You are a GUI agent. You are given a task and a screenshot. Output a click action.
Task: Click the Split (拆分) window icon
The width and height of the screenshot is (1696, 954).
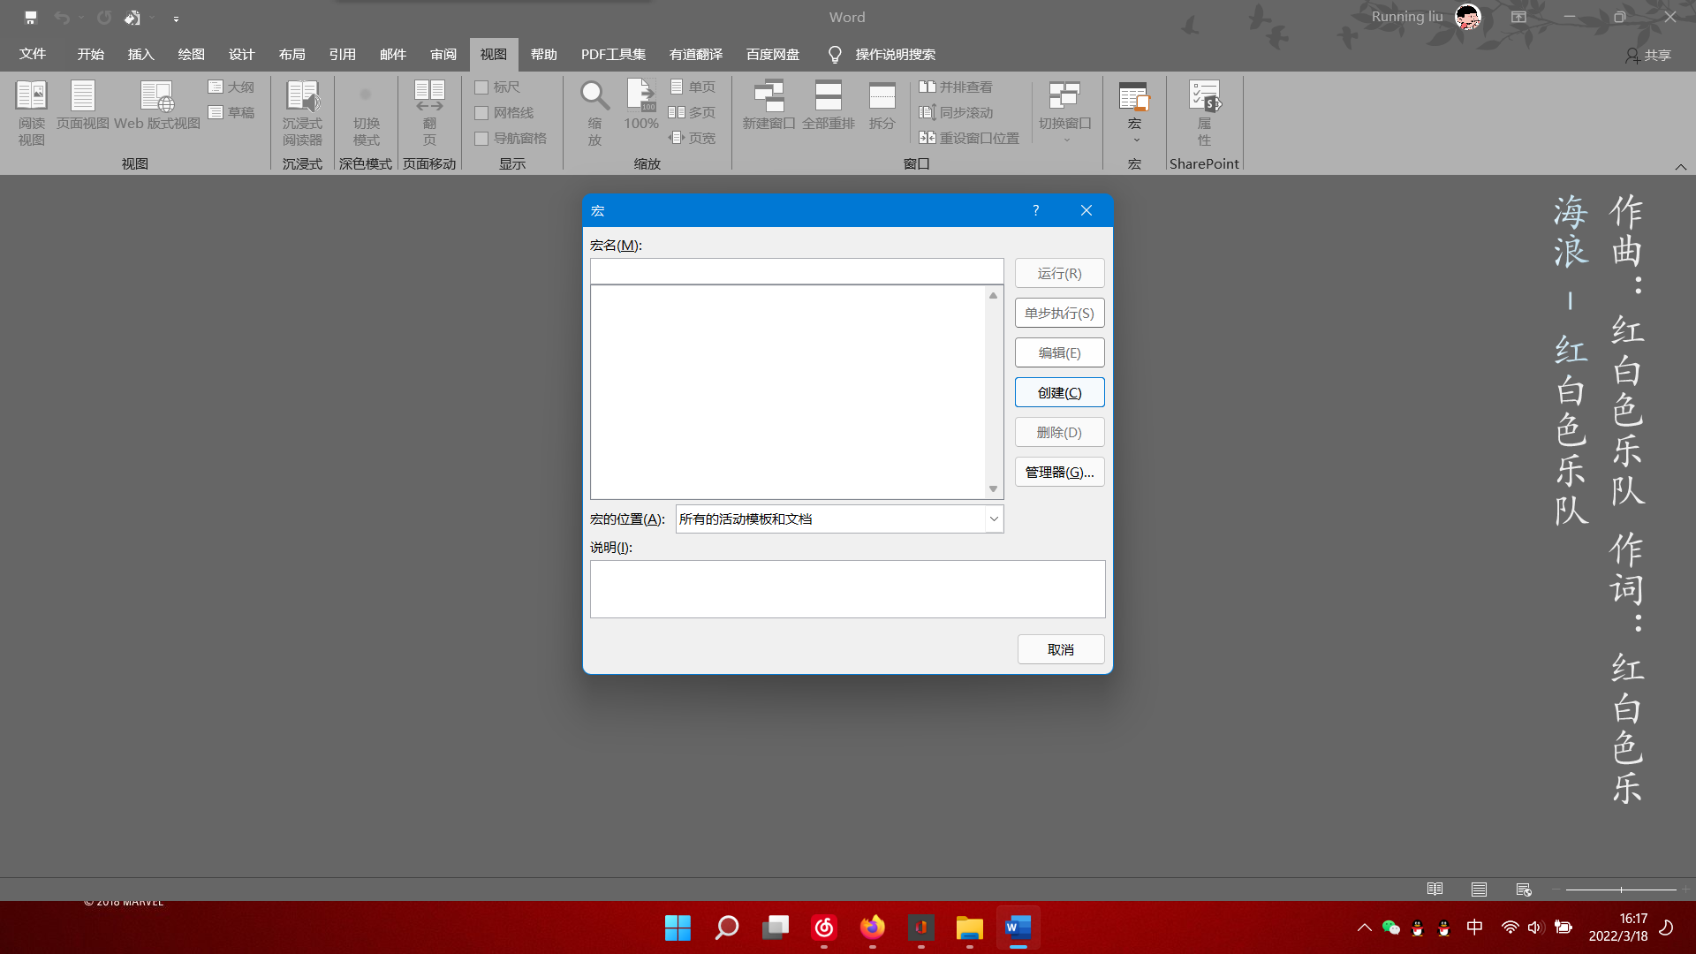pyautogui.click(x=882, y=95)
